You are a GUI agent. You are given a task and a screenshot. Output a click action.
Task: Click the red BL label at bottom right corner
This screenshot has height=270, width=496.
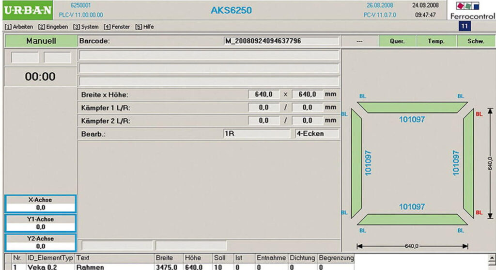pos(479,213)
